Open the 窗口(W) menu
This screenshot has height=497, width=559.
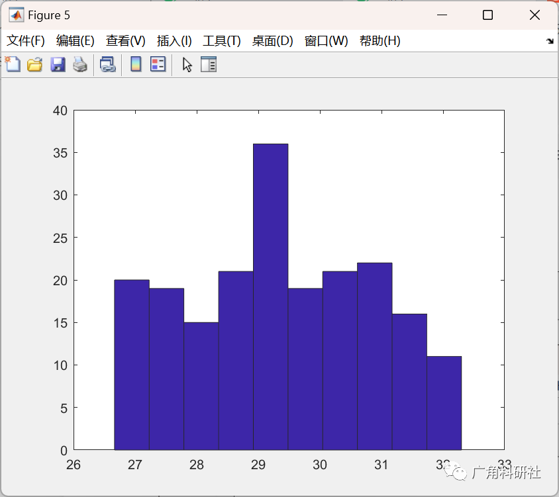pyautogui.click(x=327, y=40)
